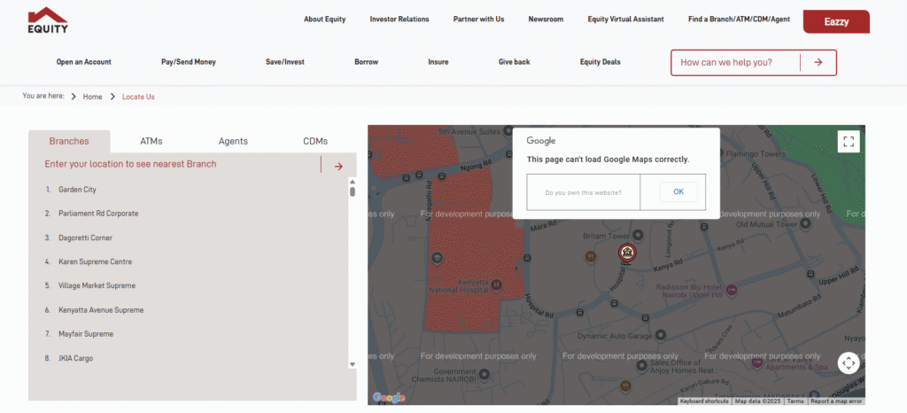The height and width of the screenshot is (413, 907).
Task: Click the branch location search arrow
Action: point(338,166)
